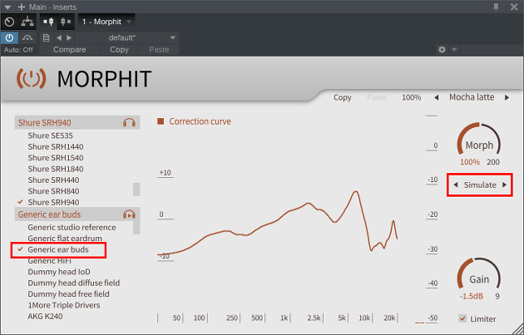
Task: Choose Shure SRH440 from the list
Action: 53,180
